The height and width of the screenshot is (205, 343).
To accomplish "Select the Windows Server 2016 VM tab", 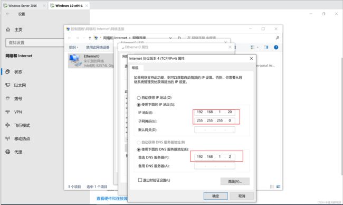I will click(x=23, y=6).
